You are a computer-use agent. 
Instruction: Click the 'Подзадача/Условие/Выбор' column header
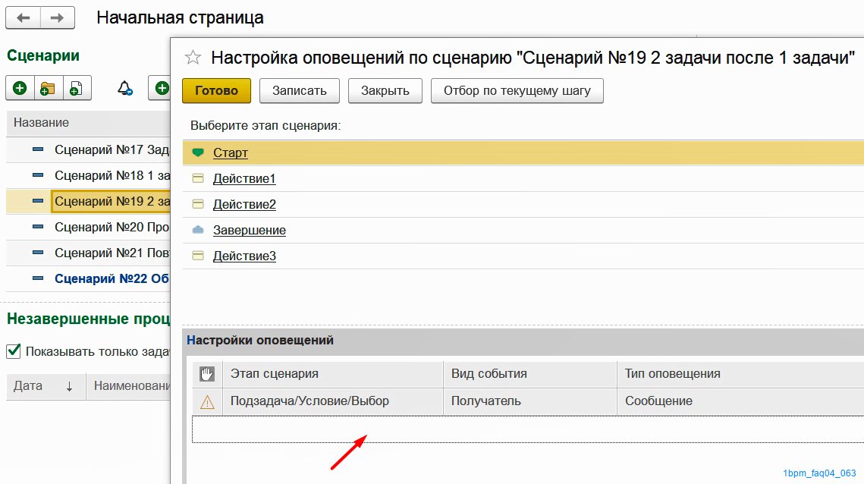(x=333, y=402)
